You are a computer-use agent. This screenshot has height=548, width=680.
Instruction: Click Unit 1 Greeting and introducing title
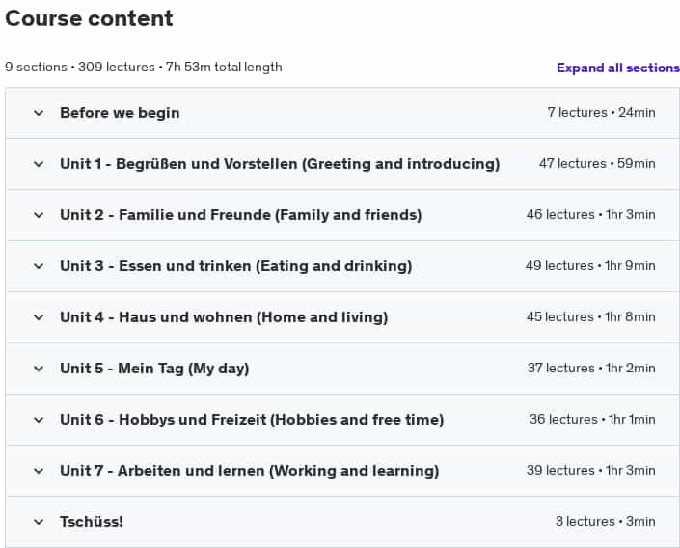(x=280, y=164)
